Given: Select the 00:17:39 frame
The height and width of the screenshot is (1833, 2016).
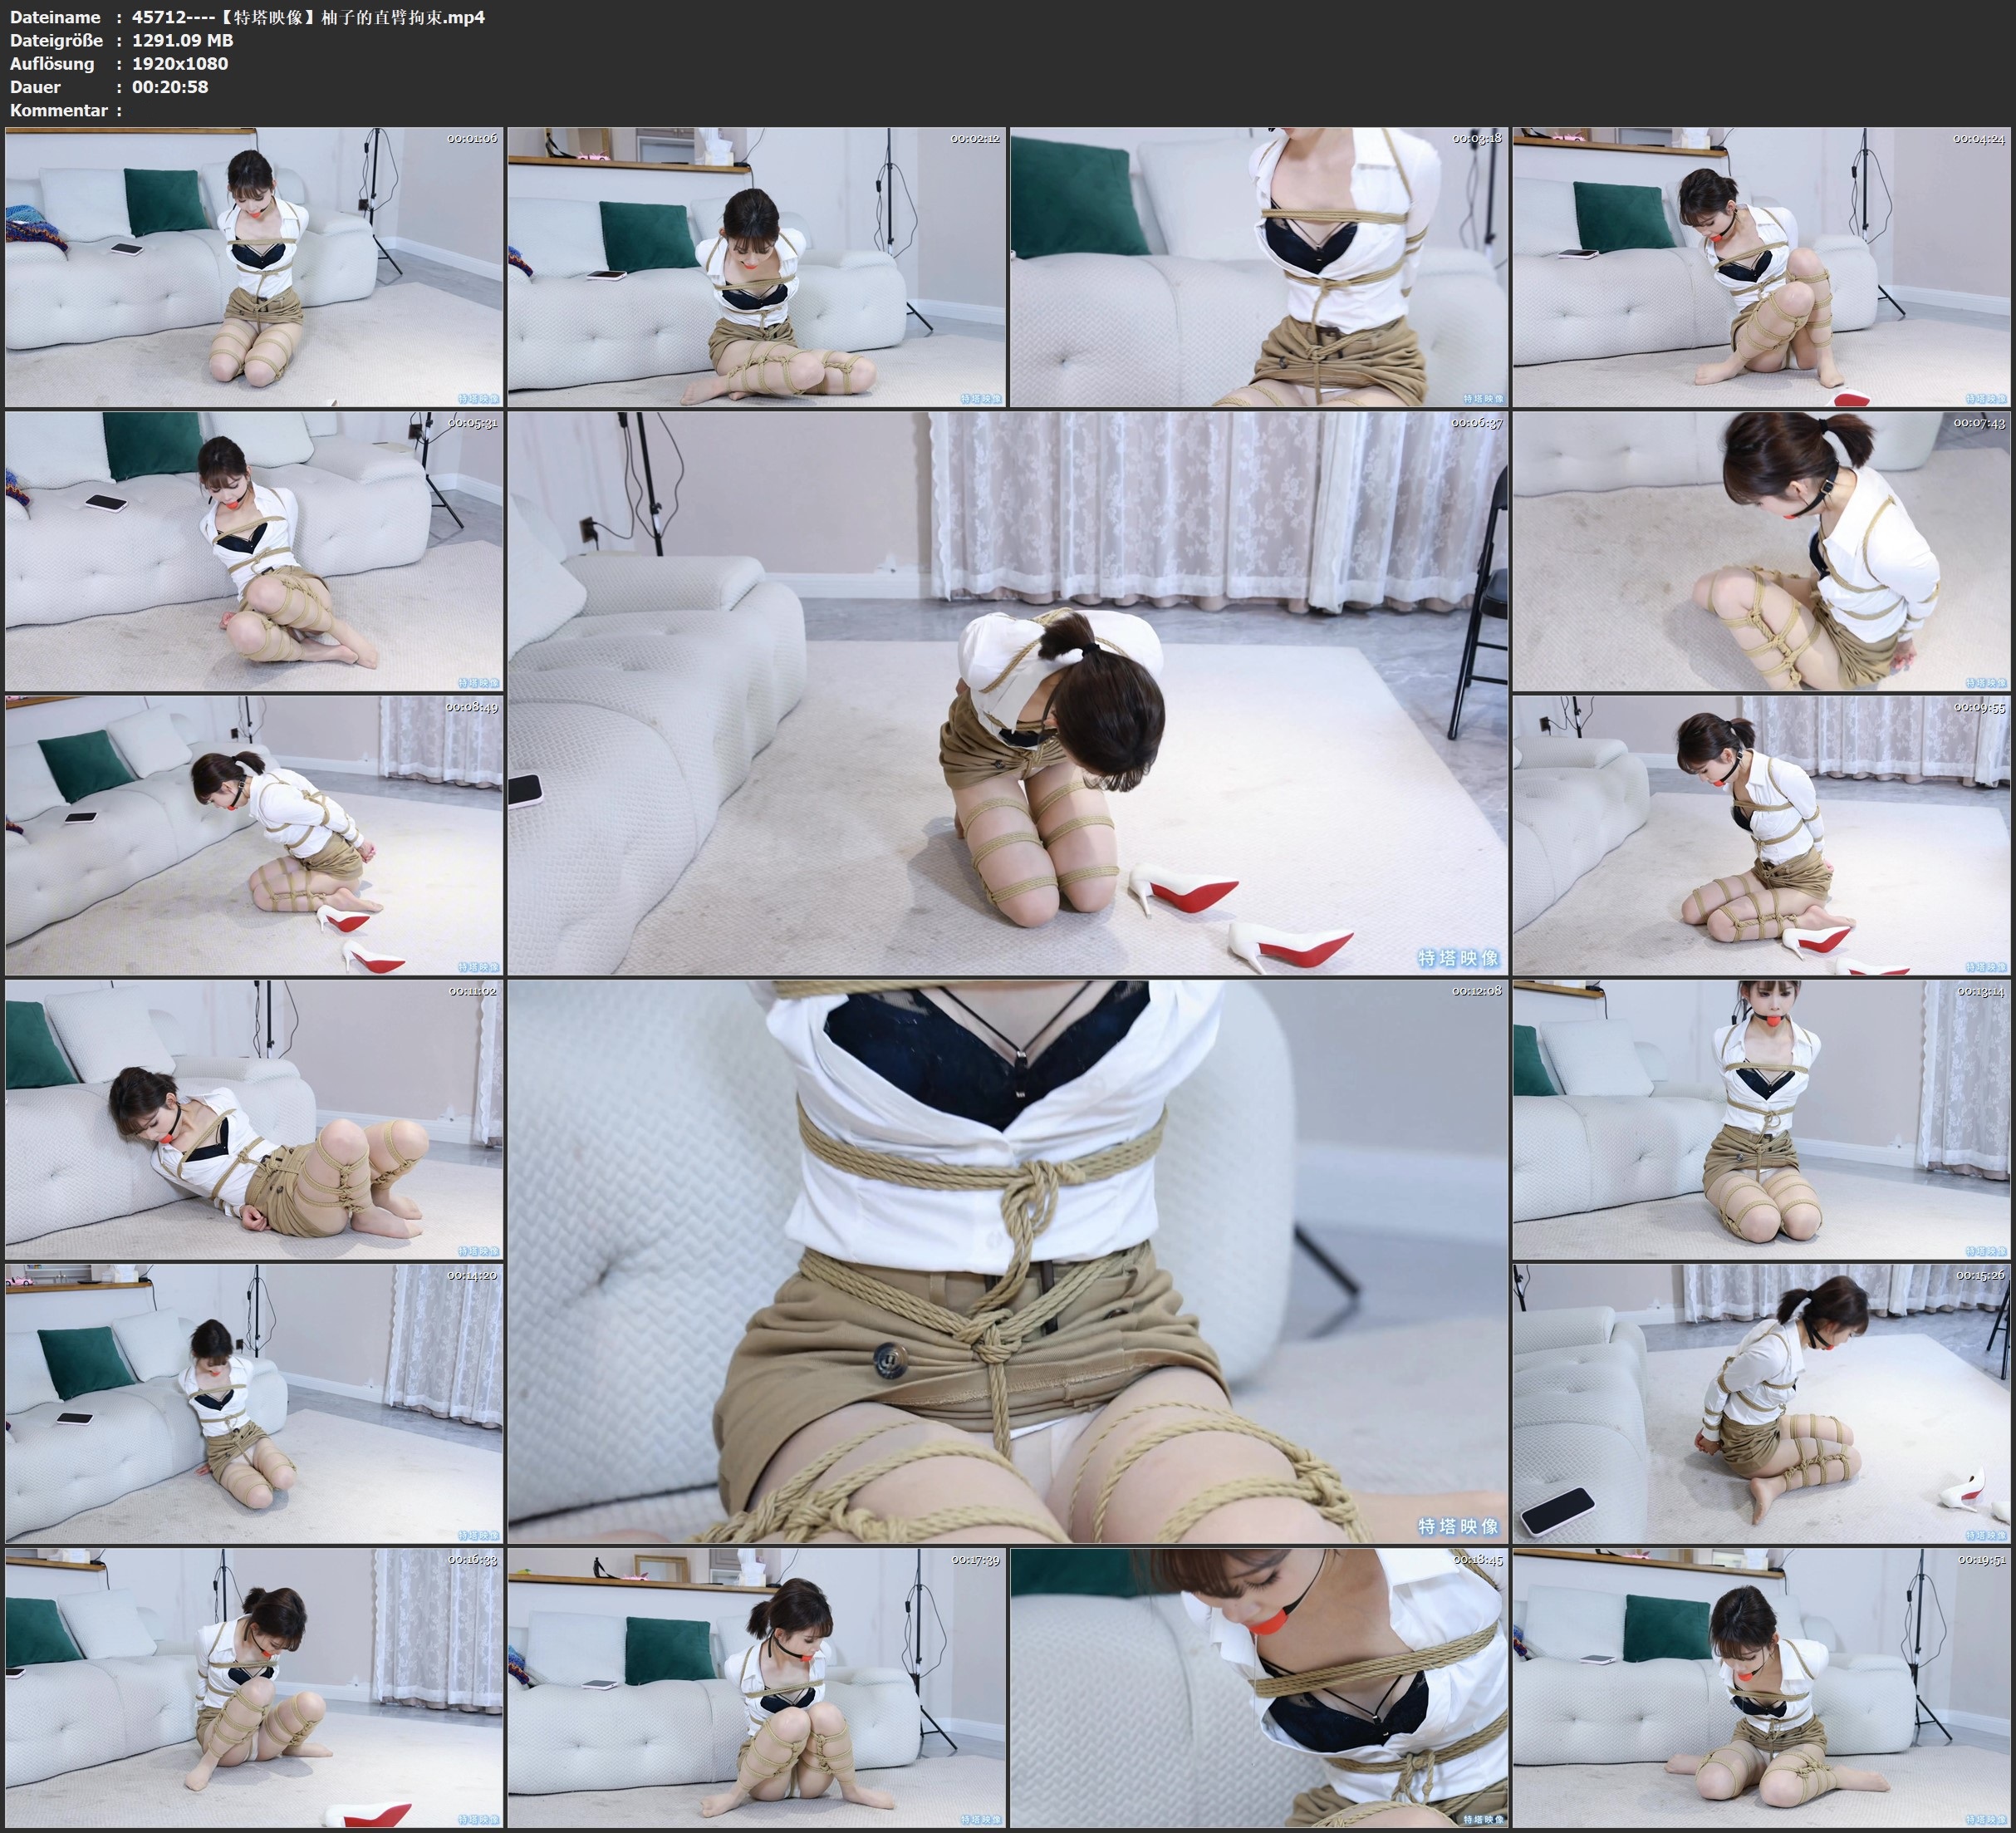Looking at the screenshot, I should pyautogui.click(x=756, y=1687).
